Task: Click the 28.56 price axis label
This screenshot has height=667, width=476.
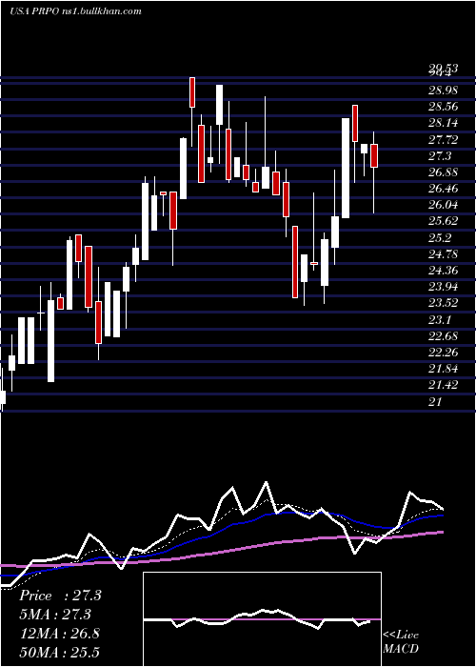Action: [443, 107]
